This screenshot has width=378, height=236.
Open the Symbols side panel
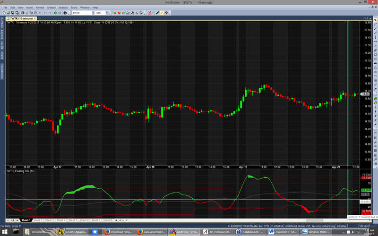coord(2,23)
